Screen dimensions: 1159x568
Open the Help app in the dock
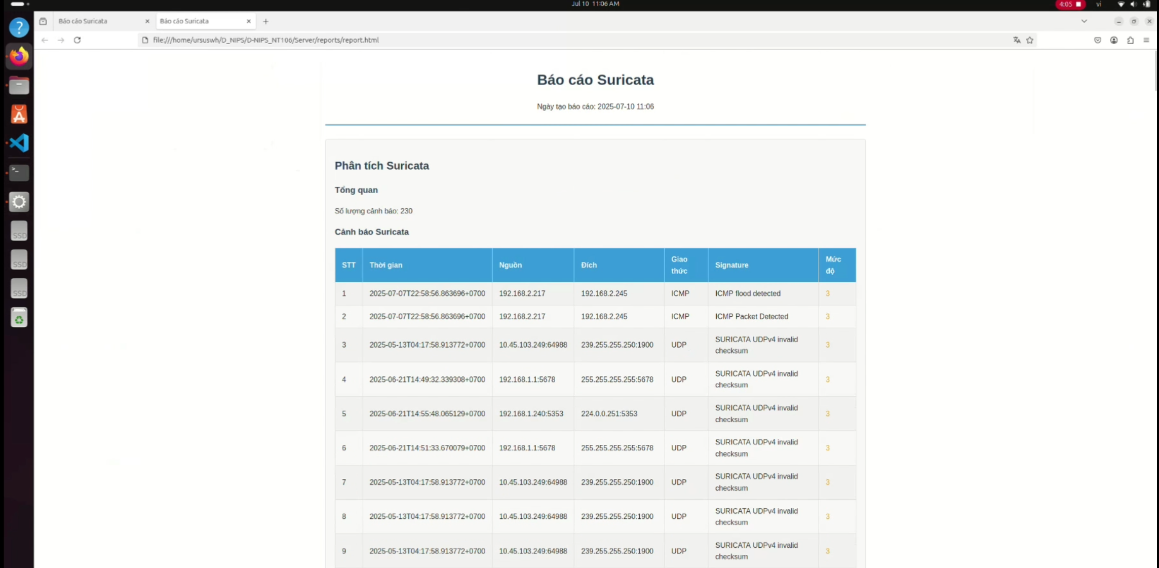pos(19,27)
